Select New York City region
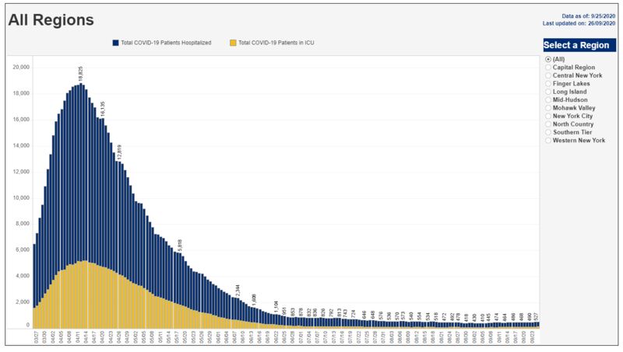The width and height of the screenshot is (623, 352). (548, 116)
